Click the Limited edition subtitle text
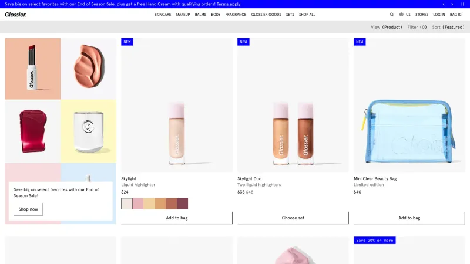Image resolution: width=470 pixels, height=264 pixels. pyautogui.click(x=369, y=185)
